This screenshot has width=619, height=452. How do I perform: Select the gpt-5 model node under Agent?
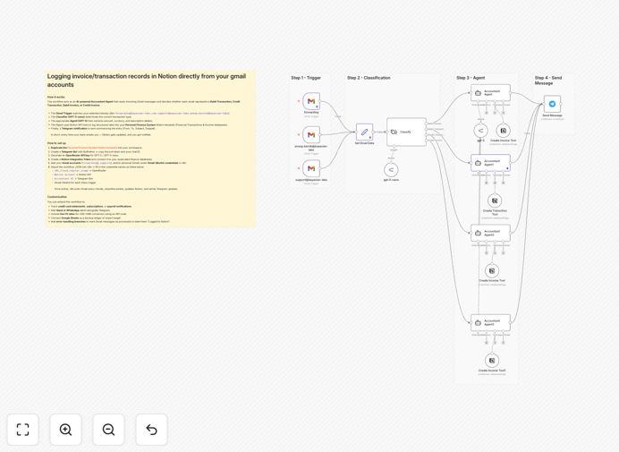tap(480, 131)
